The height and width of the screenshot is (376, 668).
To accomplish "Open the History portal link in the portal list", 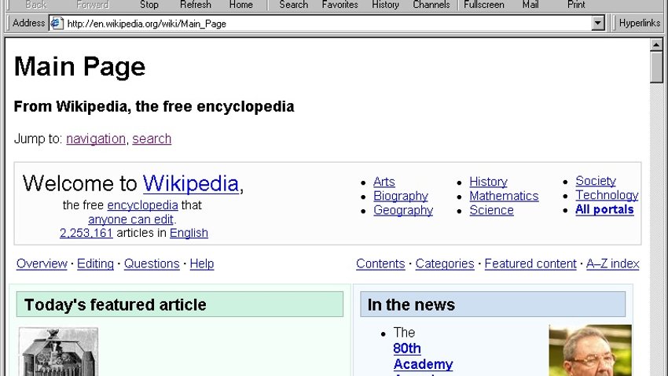I will pyautogui.click(x=488, y=182).
